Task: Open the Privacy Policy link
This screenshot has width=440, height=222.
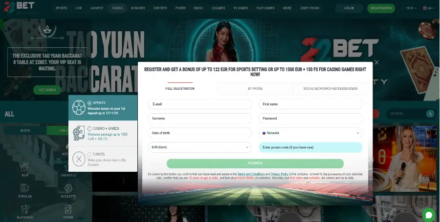Action: point(280,174)
